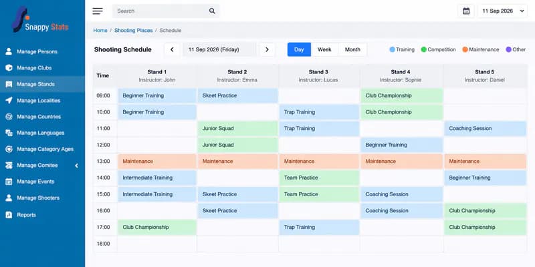Click the 11 Sep 2026 (Friday) date field

pyautogui.click(x=219, y=49)
